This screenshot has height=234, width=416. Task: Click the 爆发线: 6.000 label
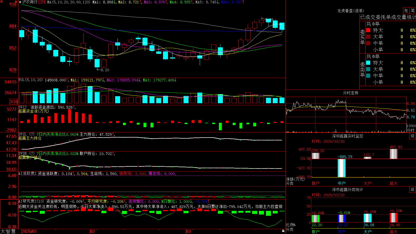click(162, 174)
